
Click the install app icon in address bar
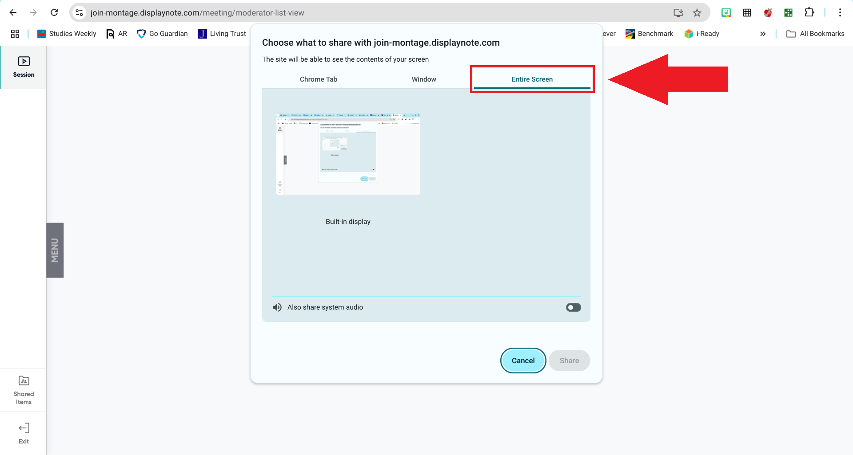(678, 13)
